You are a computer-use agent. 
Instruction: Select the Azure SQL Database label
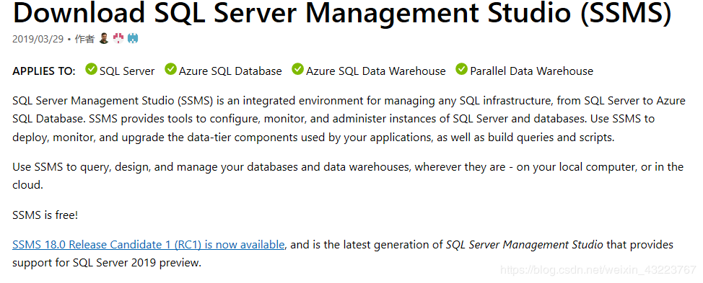(230, 71)
